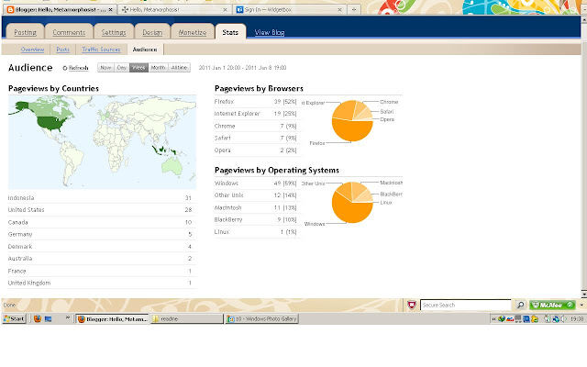Viewport: 587px width, 367px height.
Task: Select the Audience sub-tab
Action: (x=145, y=50)
